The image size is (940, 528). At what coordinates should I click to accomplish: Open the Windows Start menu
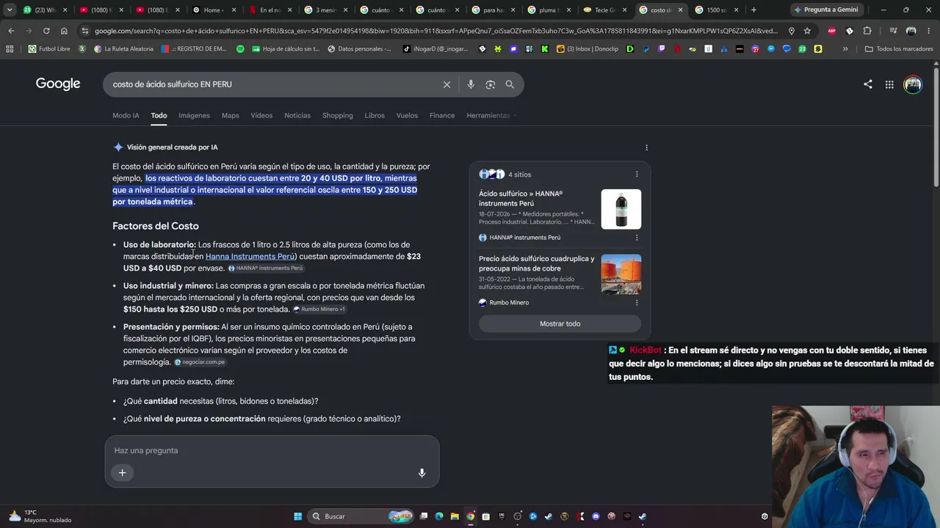(297, 516)
